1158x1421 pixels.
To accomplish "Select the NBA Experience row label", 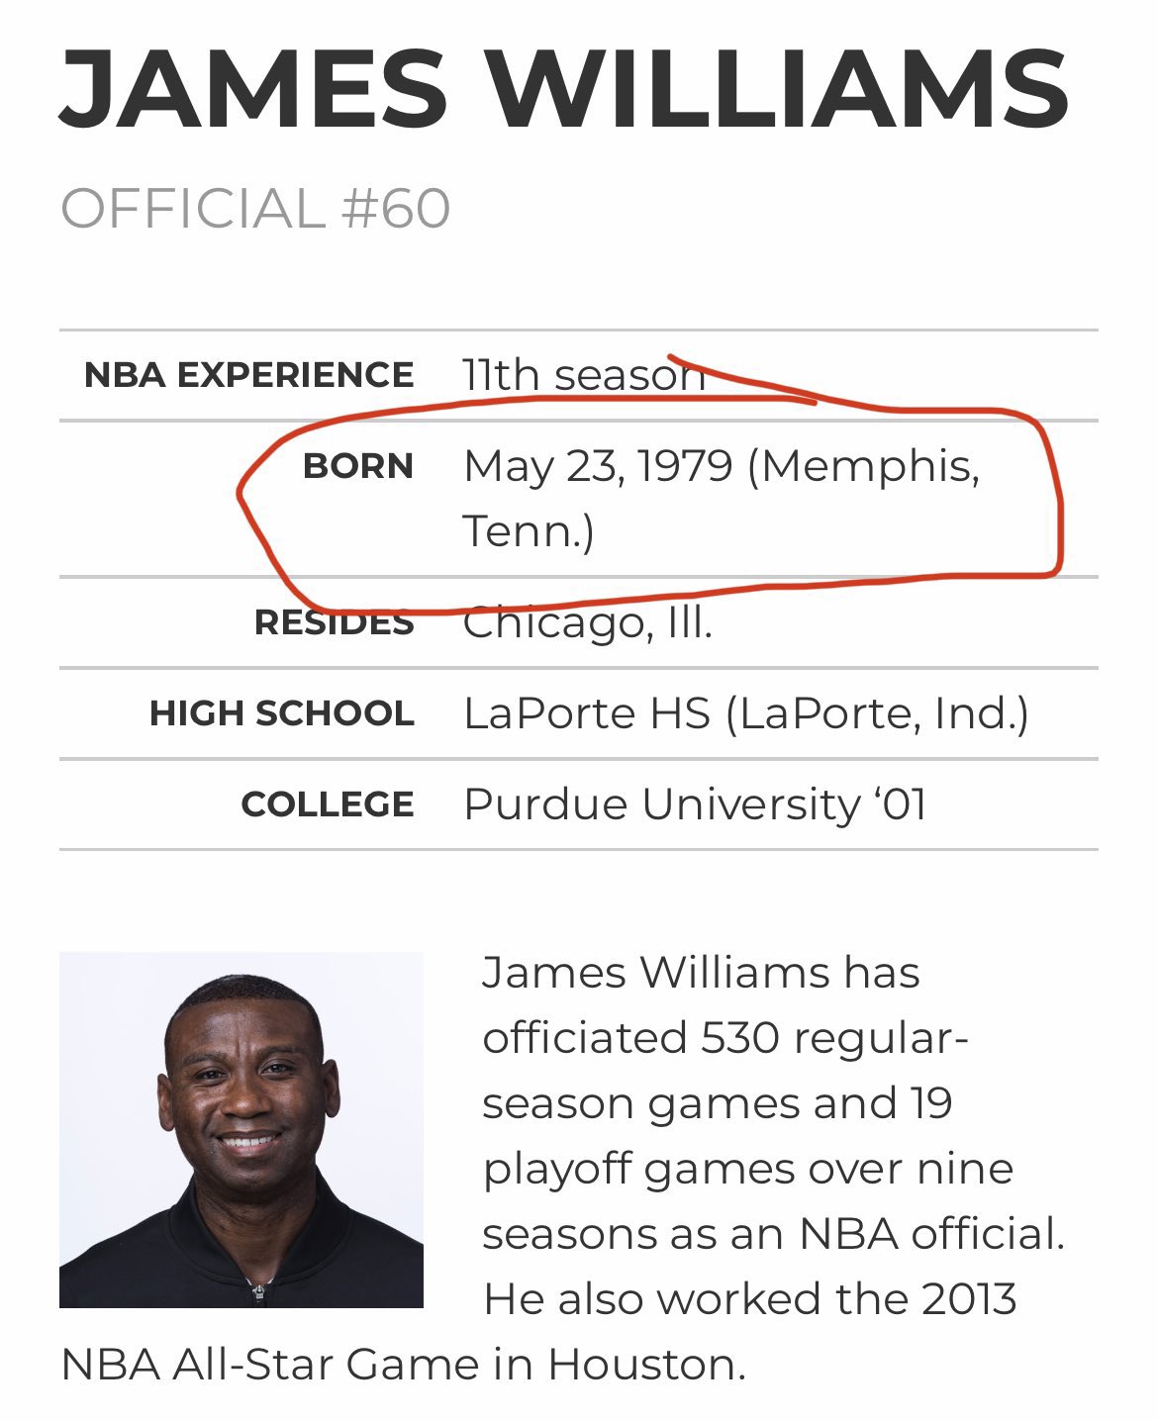I will [248, 375].
